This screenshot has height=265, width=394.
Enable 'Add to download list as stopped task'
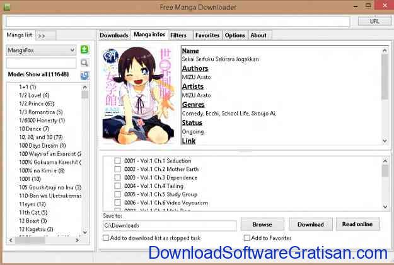tap(106, 238)
